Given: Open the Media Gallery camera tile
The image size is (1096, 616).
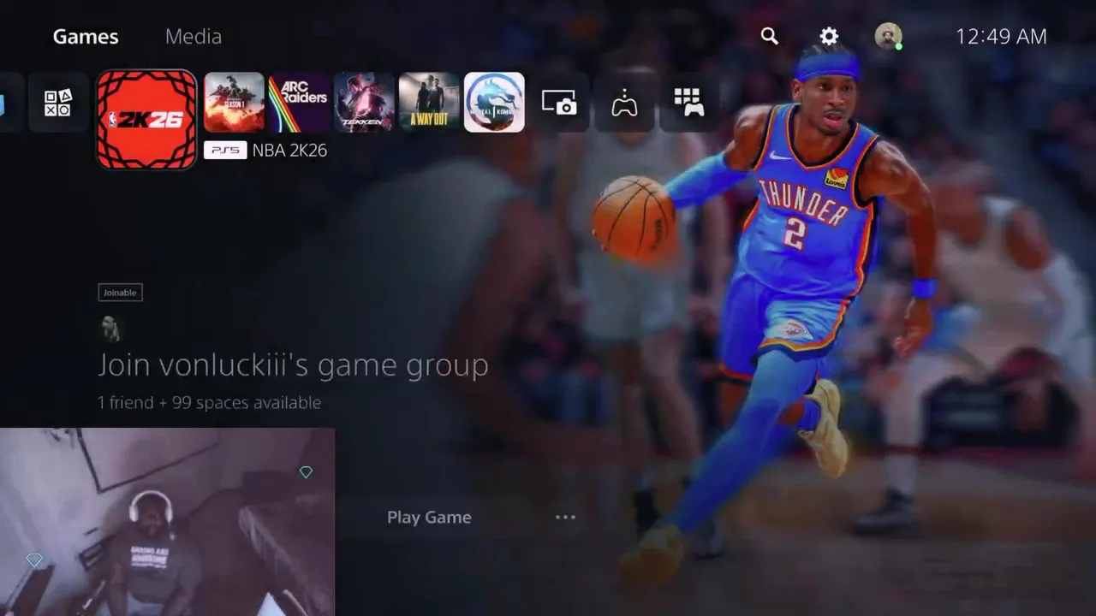Looking at the screenshot, I should pos(559,103).
